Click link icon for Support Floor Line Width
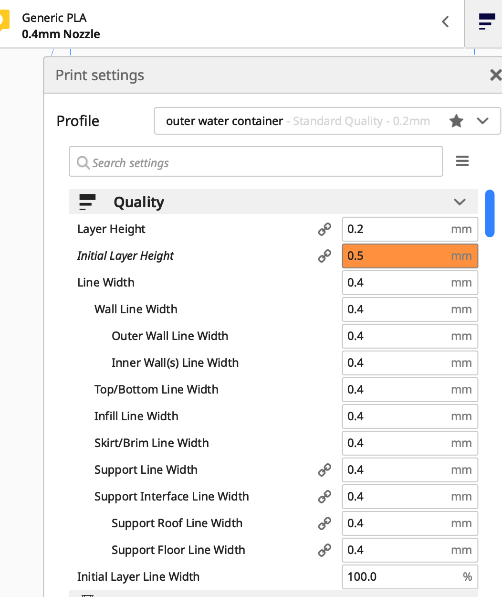 [324, 550]
